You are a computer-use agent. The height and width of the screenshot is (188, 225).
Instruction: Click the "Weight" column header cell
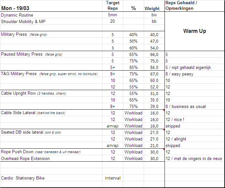tap(152, 8)
